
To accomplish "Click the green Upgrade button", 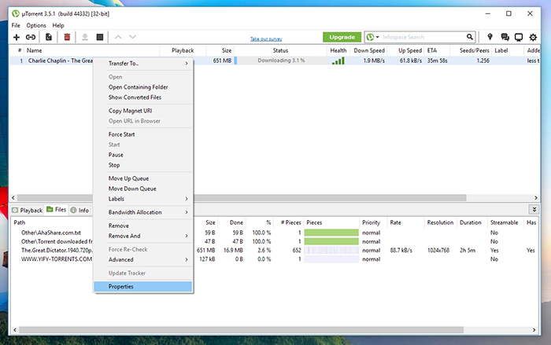I will [342, 37].
